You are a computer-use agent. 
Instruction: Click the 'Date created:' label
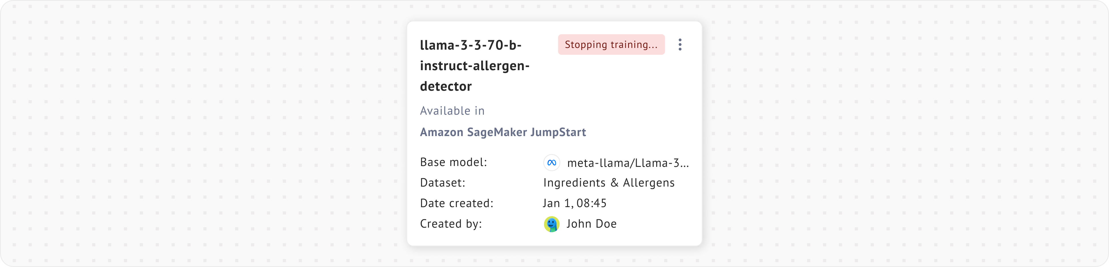click(x=456, y=203)
